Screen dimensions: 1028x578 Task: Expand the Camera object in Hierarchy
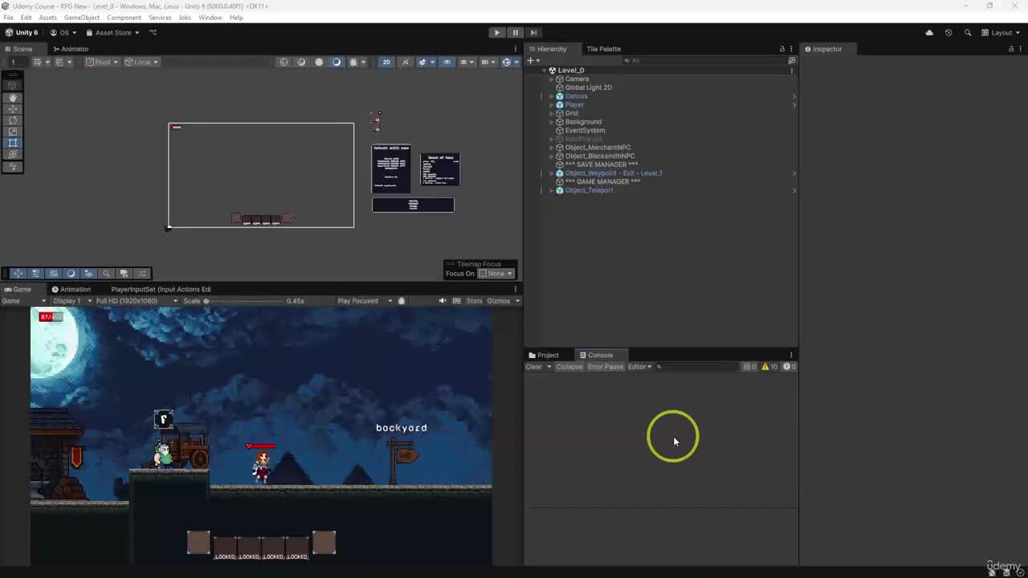pos(552,79)
